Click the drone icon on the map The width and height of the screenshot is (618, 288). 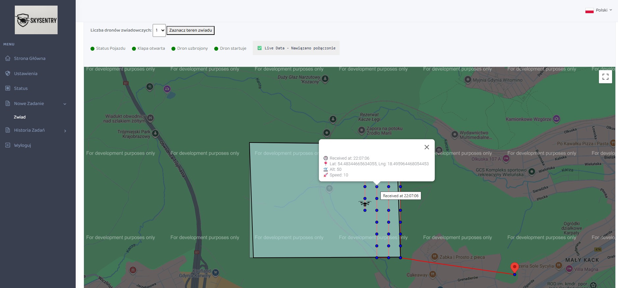tap(365, 203)
